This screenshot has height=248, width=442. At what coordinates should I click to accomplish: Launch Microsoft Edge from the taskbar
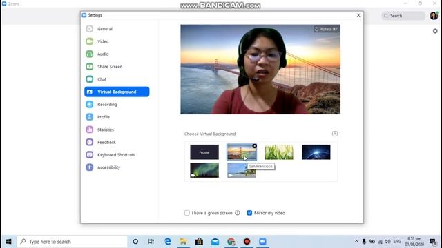168,242
